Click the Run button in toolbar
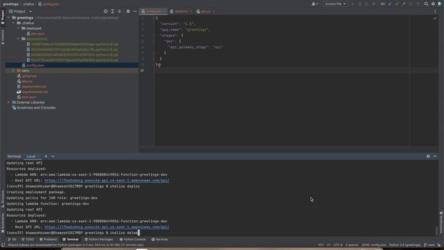The height and width of the screenshot is (250, 444). click(x=353, y=4)
